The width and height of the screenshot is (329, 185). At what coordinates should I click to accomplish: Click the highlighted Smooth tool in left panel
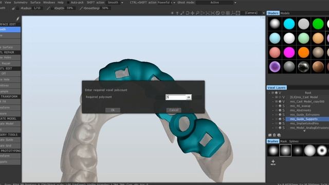pyautogui.click(x=10, y=30)
